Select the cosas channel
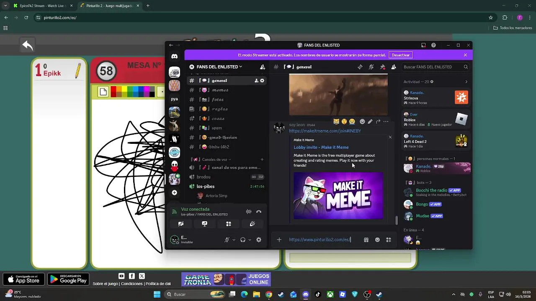The width and height of the screenshot is (536, 301). (227, 118)
